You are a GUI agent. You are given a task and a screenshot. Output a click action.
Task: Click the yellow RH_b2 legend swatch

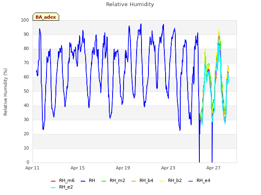coord(162,181)
